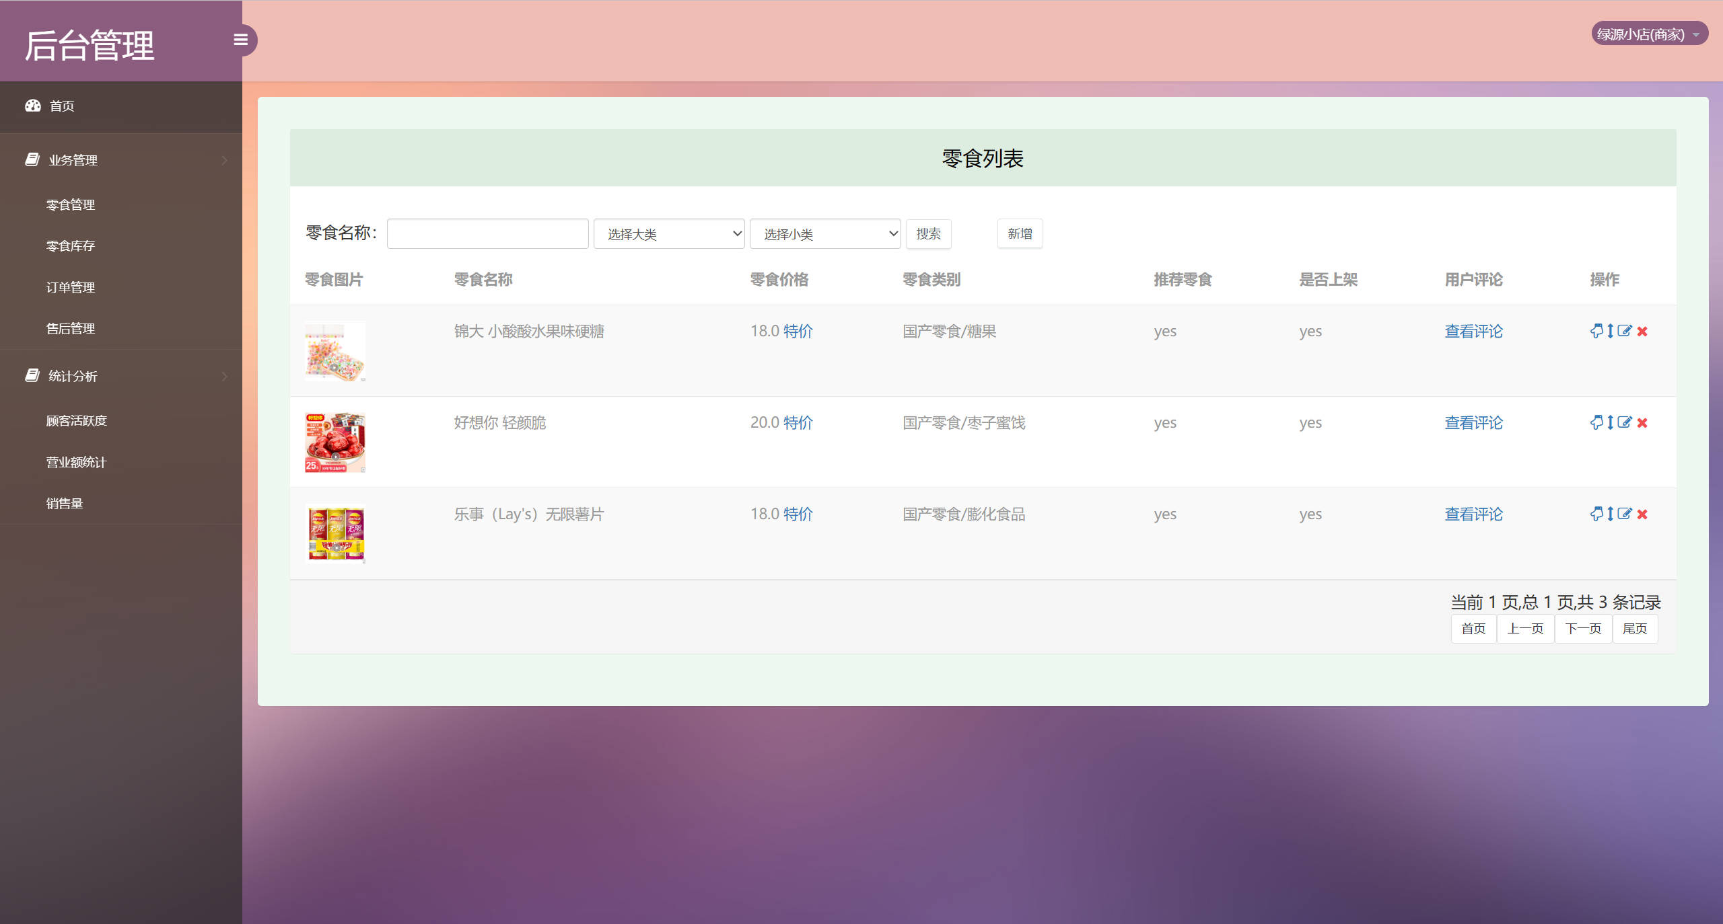
Task: Click the edit pencil icon for 锦大 小酸酸水果味硬糖
Action: click(1625, 331)
